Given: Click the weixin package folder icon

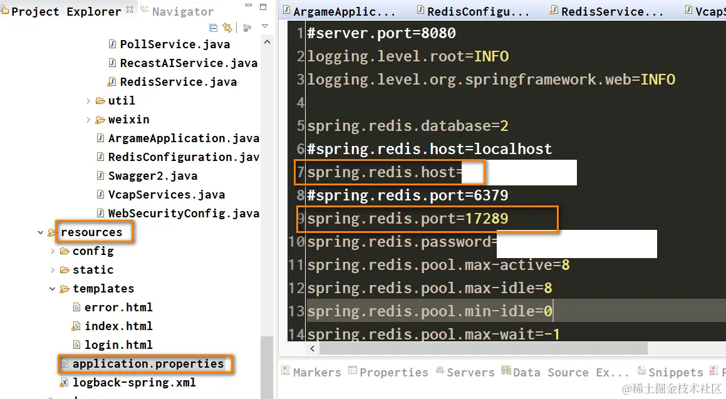Looking at the screenshot, I should pyautogui.click(x=100, y=120).
